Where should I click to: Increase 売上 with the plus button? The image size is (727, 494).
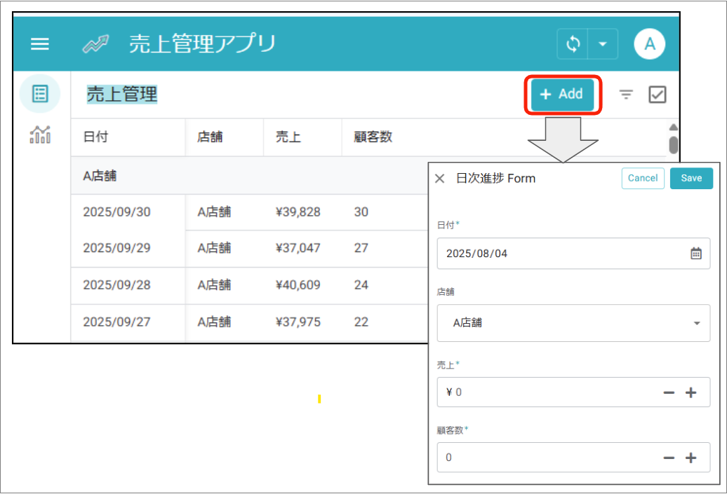click(x=691, y=392)
